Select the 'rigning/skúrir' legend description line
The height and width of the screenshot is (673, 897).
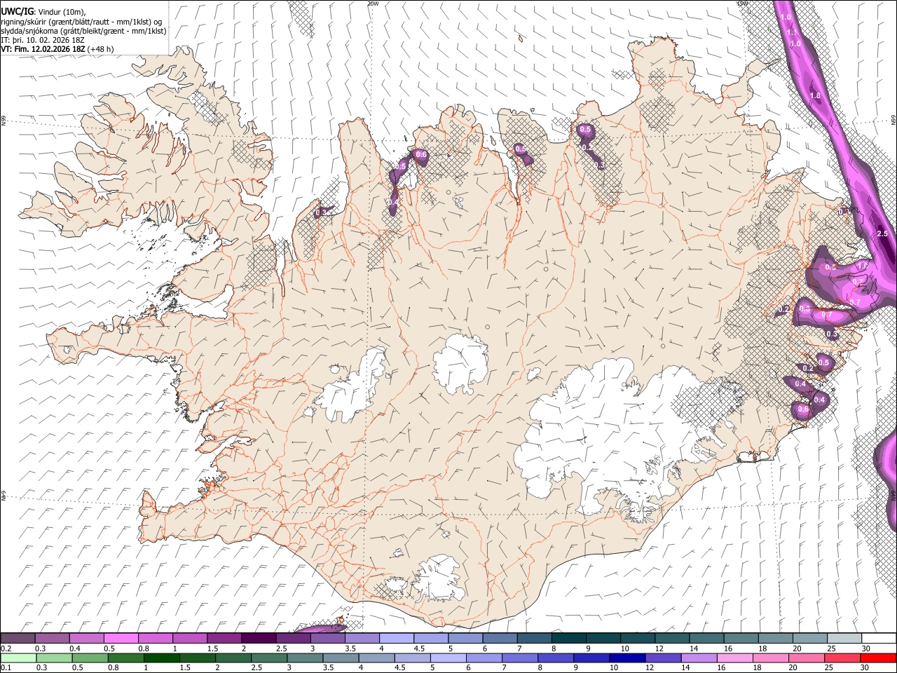(81, 22)
